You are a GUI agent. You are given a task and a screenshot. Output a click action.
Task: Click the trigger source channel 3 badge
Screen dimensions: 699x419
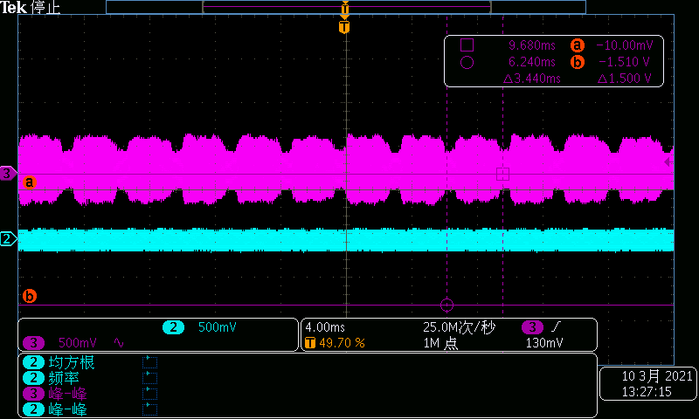pos(533,327)
